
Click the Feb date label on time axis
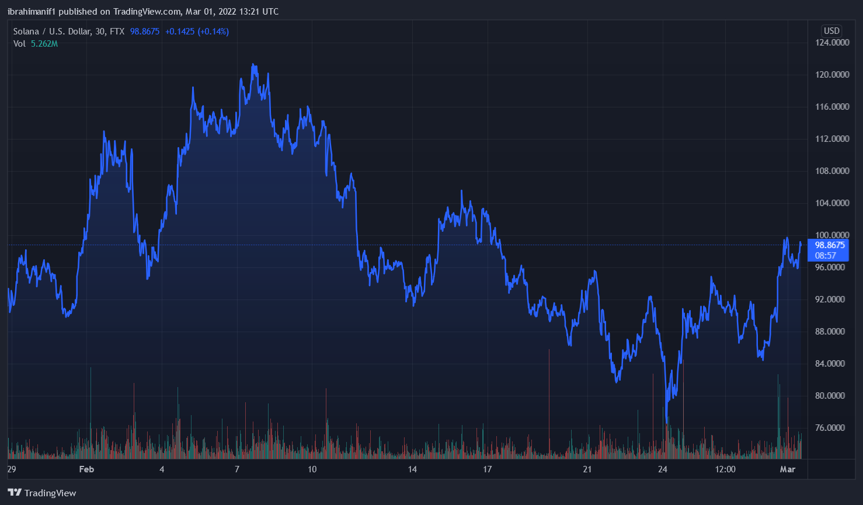coord(86,469)
